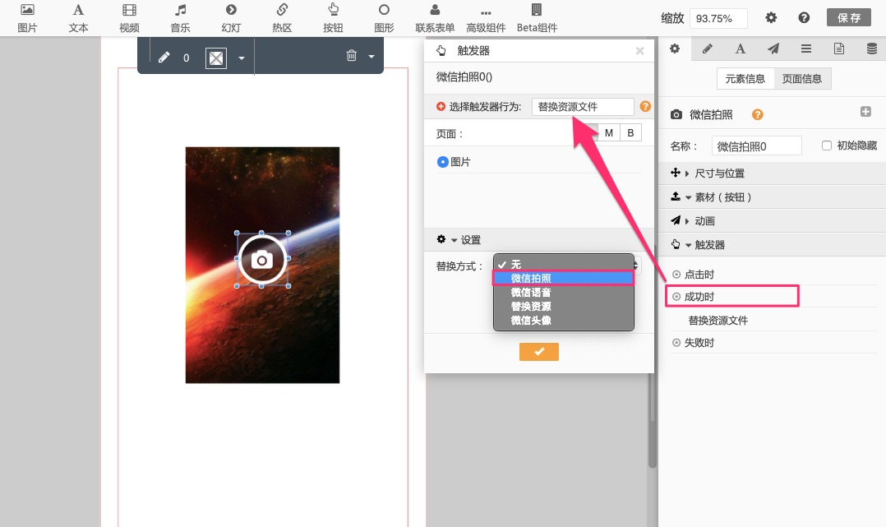886x527 pixels.
Task: Click the 保存 save button
Action: (848, 18)
